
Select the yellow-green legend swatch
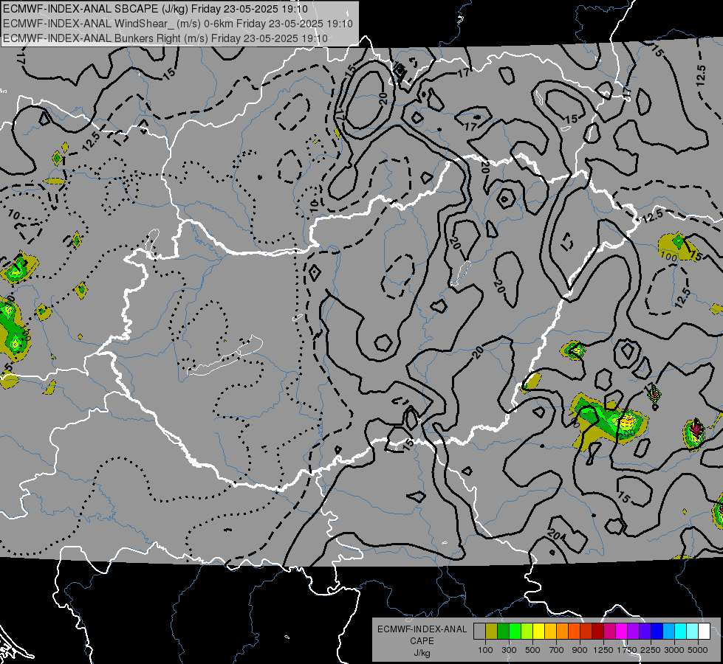point(527,632)
